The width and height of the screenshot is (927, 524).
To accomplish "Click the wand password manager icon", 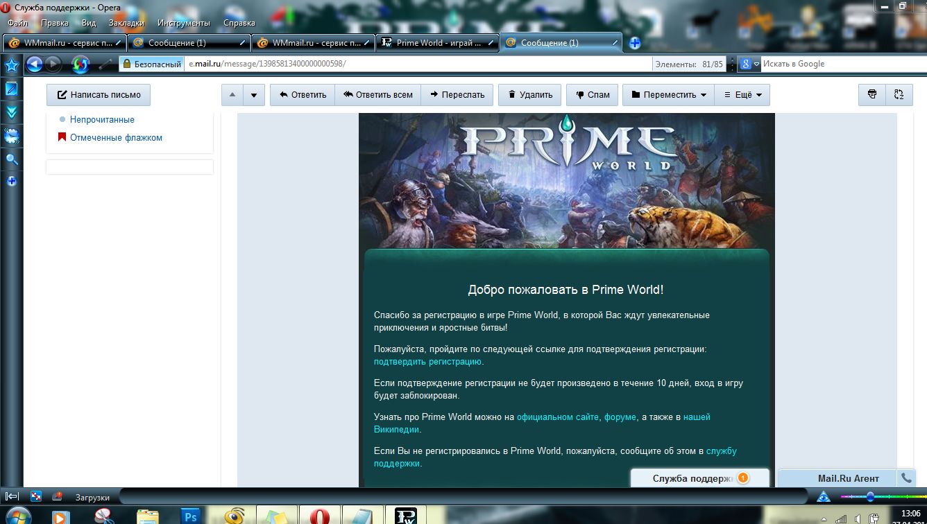I will [105, 64].
